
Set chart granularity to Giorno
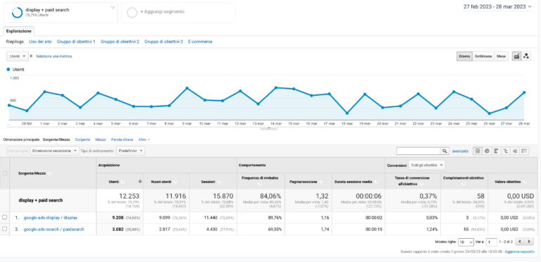[x=464, y=56]
